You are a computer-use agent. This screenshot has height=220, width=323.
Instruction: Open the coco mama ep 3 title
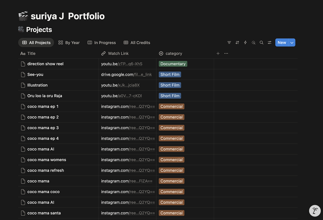click(43, 128)
